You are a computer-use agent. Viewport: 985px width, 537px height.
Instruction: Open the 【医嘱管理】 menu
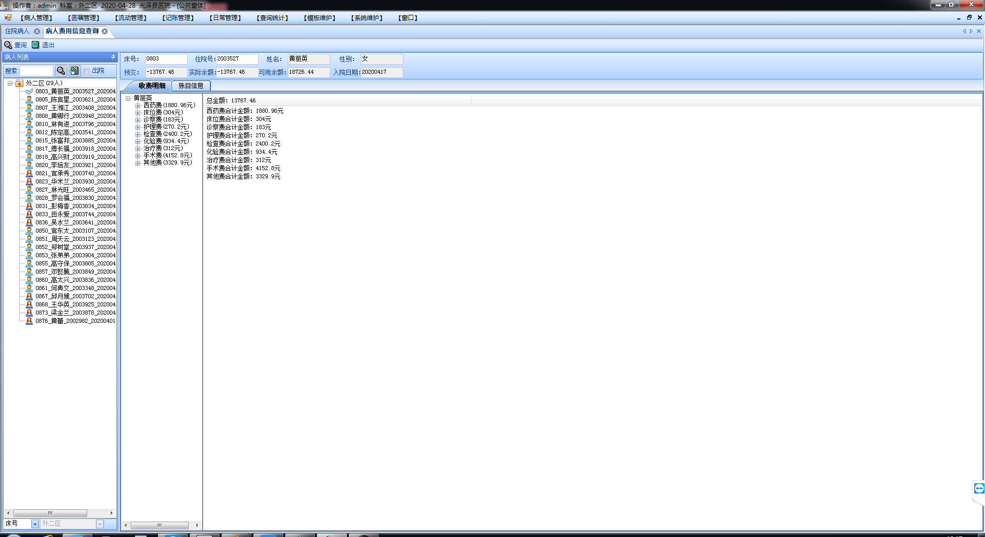point(84,18)
